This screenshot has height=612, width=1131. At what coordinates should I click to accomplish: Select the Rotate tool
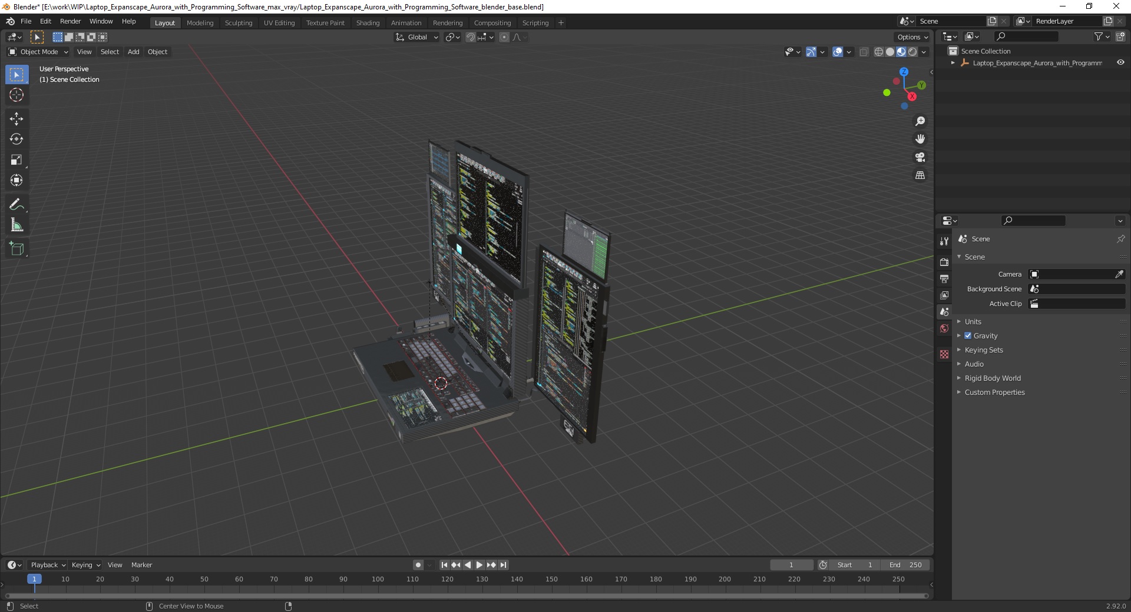(x=16, y=139)
